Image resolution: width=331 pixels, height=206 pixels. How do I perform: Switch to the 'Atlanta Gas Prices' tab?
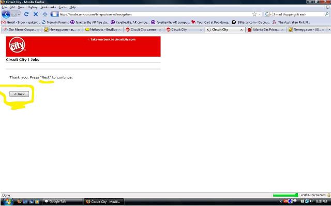tap(265, 30)
